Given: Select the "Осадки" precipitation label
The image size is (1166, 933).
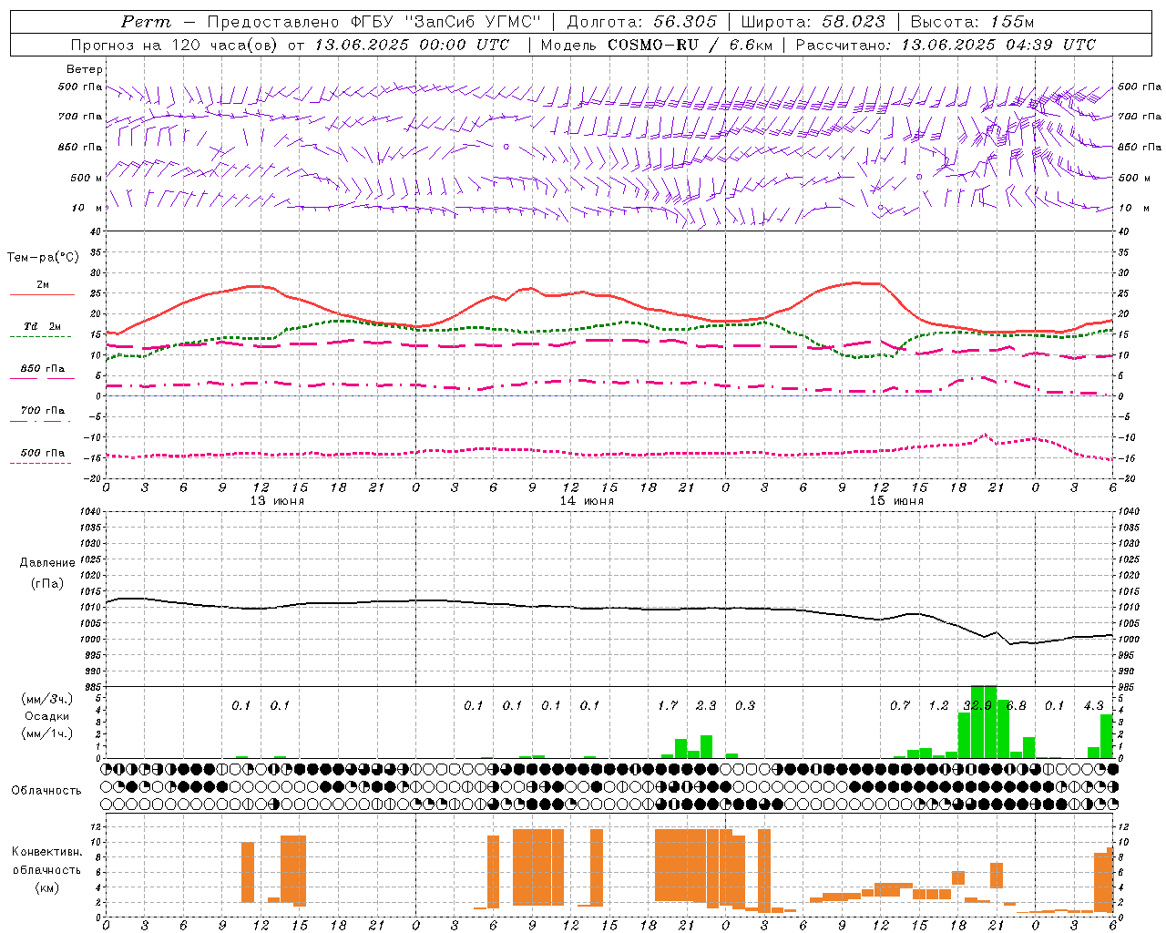Looking at the screenshot, I should 46,716.
